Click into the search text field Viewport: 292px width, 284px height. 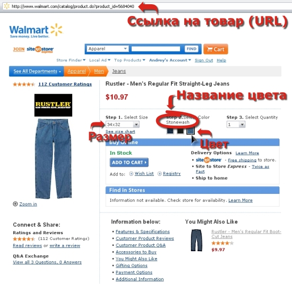[156, 49]
